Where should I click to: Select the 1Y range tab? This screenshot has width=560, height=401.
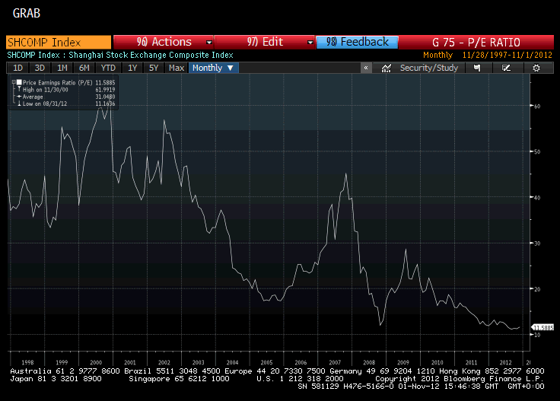[x=132, y=68]
